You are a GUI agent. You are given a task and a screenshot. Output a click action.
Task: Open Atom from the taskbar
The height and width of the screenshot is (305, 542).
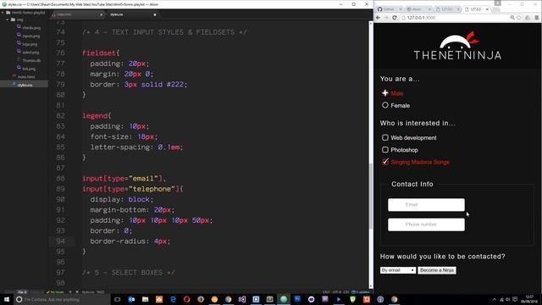[284, 299]
